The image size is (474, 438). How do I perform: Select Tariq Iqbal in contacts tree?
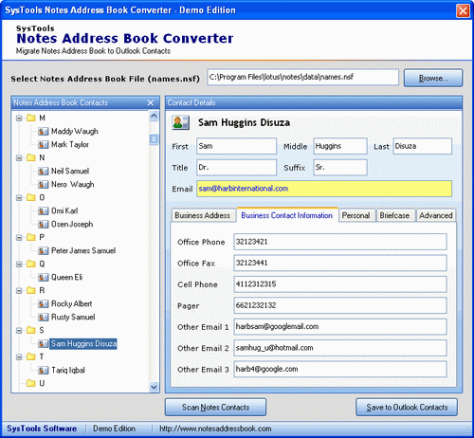point(68,370)
